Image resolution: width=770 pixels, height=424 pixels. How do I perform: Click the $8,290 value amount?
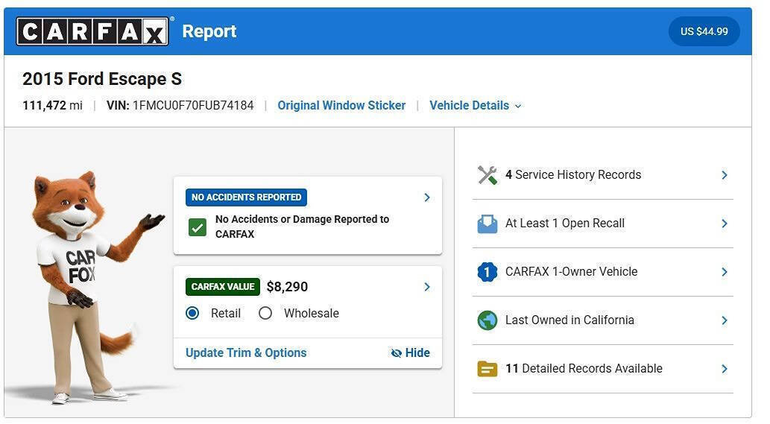(287, 287)
